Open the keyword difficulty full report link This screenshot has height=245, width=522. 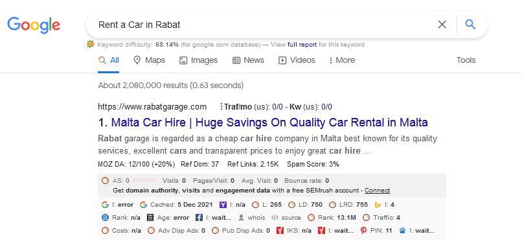302,44
